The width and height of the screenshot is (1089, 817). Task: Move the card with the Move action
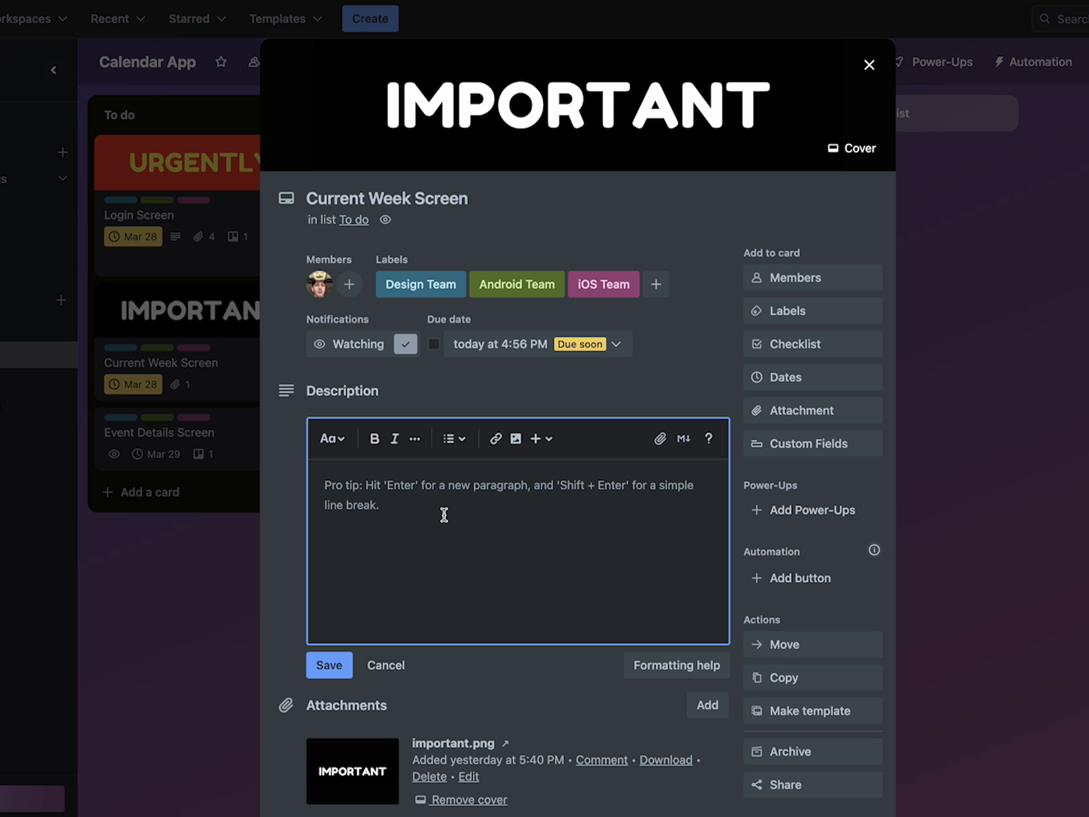point(813,644)
